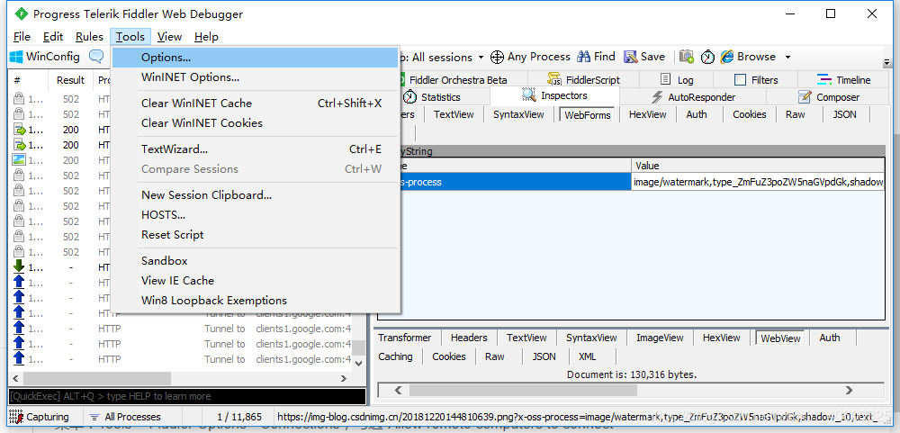Image resolution: width=900 pixels, height=433 pixels.
Task: Expand the Browse dropdown arrow
Action: click(788, 57)
